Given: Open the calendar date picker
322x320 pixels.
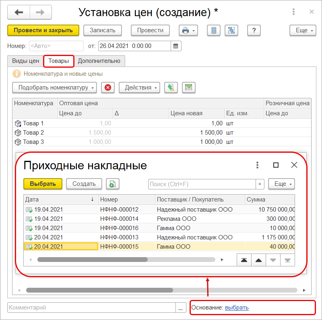Looking at the screenshot, I should [176, 46].
